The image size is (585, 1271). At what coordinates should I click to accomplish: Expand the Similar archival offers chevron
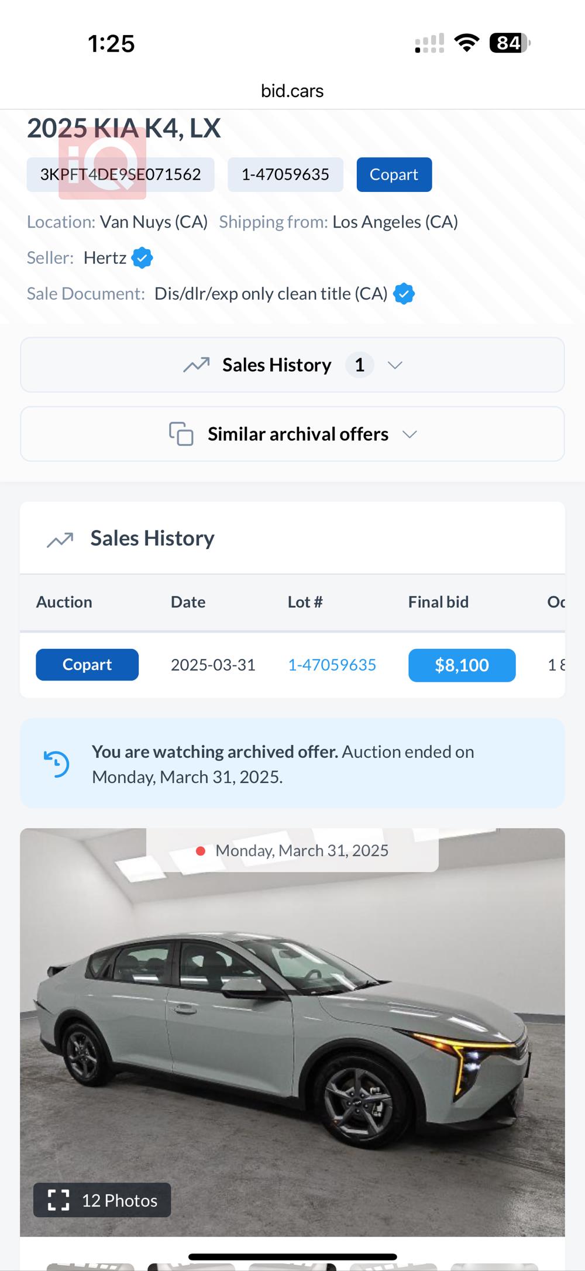click(x=410, y=434)
